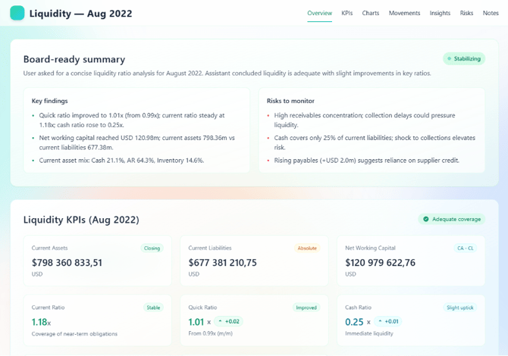The width and height of the screenshot is (508, 356).
Task: Go to the Charts section
Action: pyautogui.click(x=370, y=13)
